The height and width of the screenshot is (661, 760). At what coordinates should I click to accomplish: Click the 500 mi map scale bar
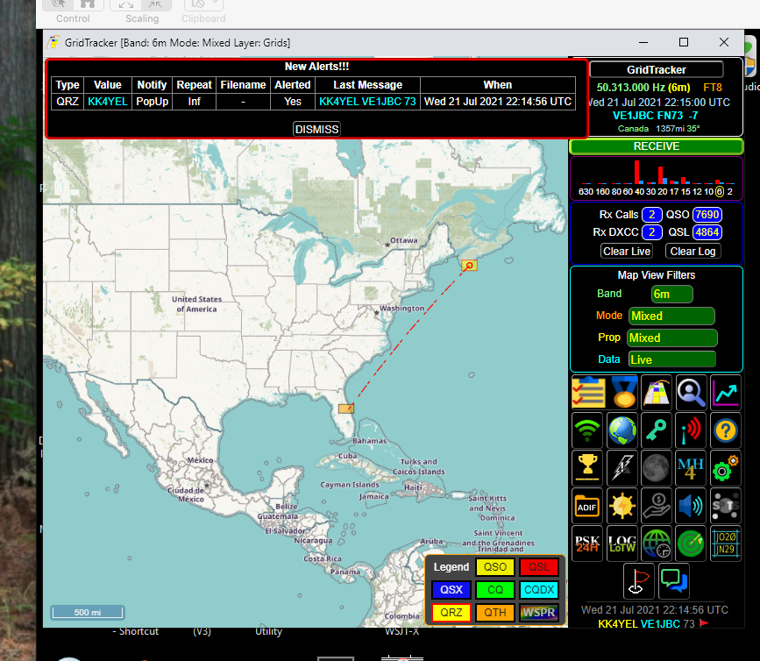point(88,612)
